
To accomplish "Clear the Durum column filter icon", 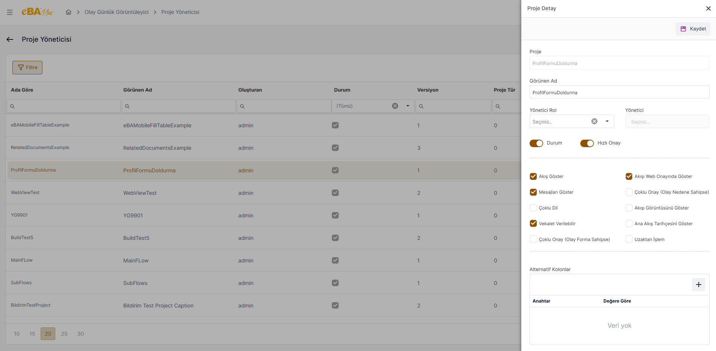I will (x=395, y=106).
